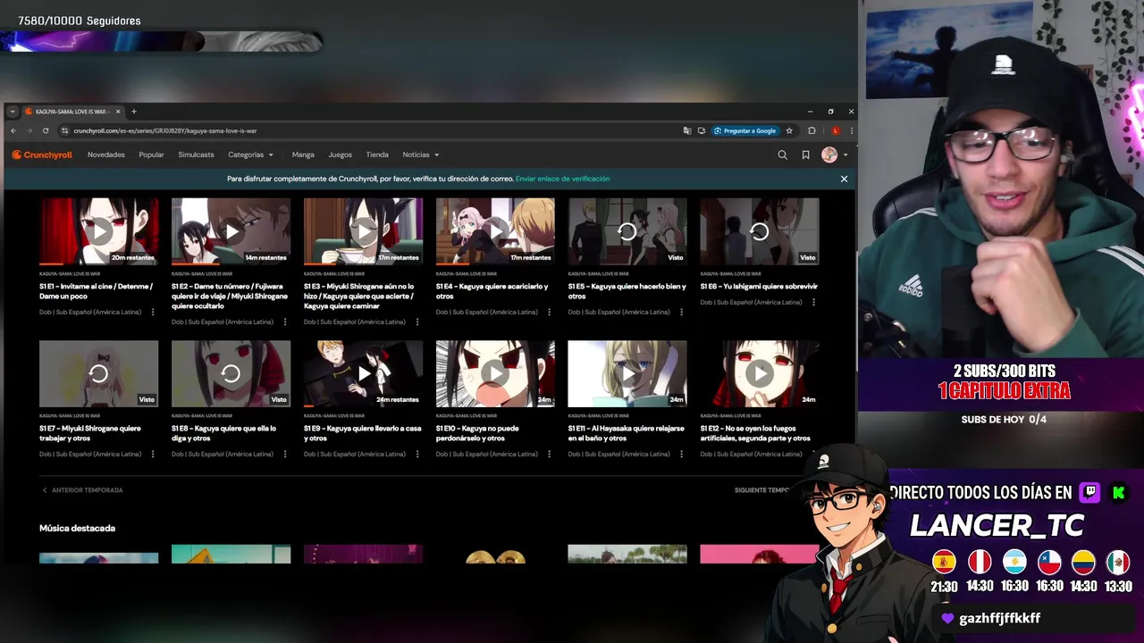This screenshot has height=643, width=1144.
Task: Open more options for episode S1 E6
Action: tap(814, 303)
